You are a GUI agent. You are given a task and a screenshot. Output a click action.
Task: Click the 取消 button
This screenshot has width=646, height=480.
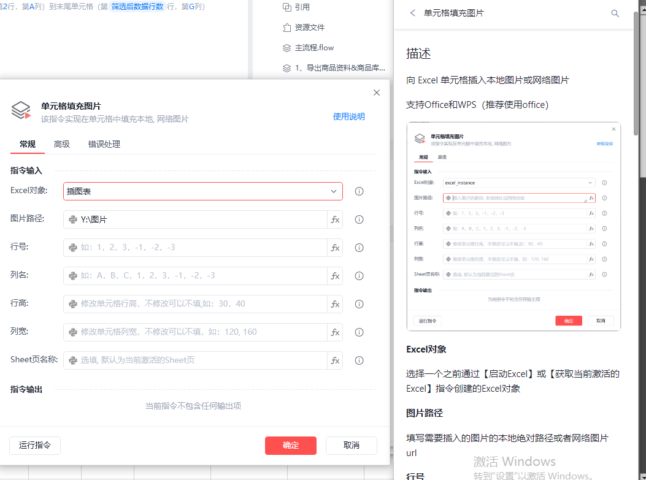click(x=352, y=446)
